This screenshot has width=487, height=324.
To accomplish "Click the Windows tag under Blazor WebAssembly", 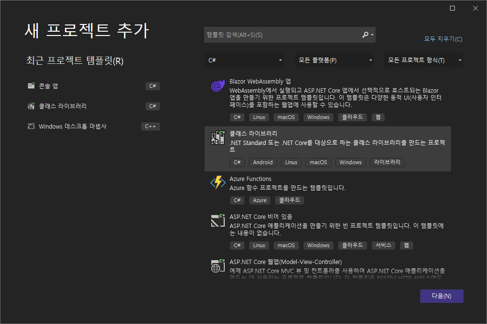I will pyautogui.click(x=318, y=117).
